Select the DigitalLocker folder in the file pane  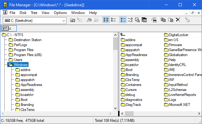click(176, 35)
